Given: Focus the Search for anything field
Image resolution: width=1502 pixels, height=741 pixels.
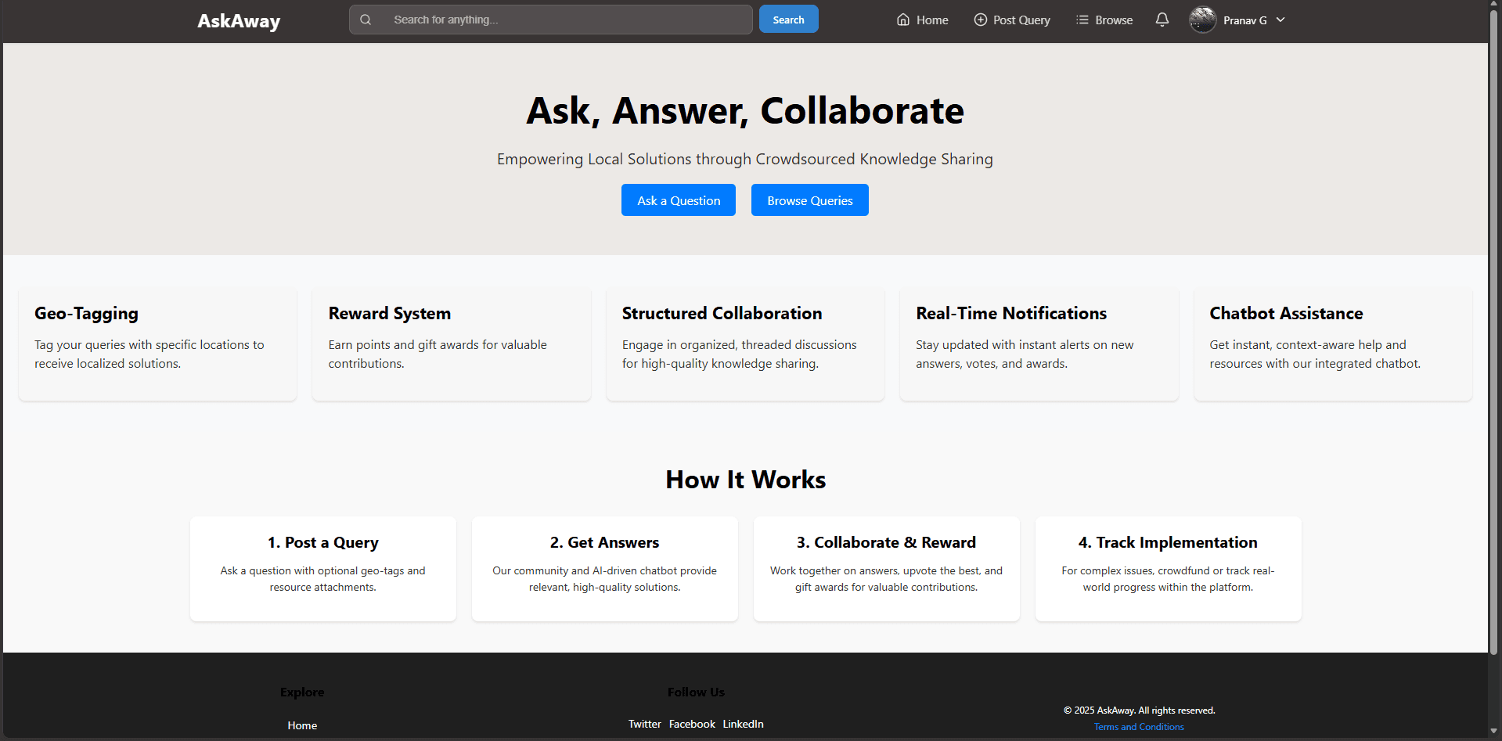Looking at the screenshot, I should pos(551,20).
